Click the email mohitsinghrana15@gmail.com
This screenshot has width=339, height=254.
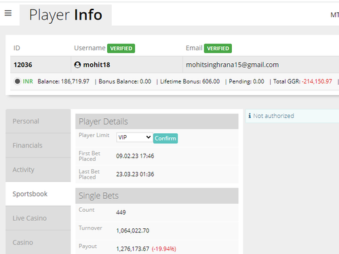coord(233,65)
